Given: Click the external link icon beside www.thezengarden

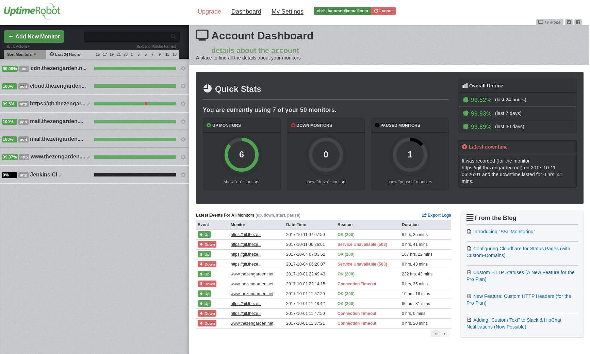Looking at the screenshot, I should pos(88,157).
